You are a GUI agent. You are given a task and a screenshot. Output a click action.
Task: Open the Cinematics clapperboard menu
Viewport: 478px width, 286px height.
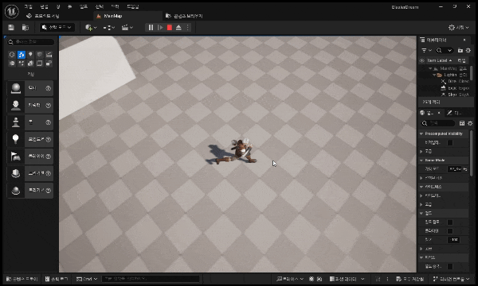pyautogui.click(x=127, y=28)
